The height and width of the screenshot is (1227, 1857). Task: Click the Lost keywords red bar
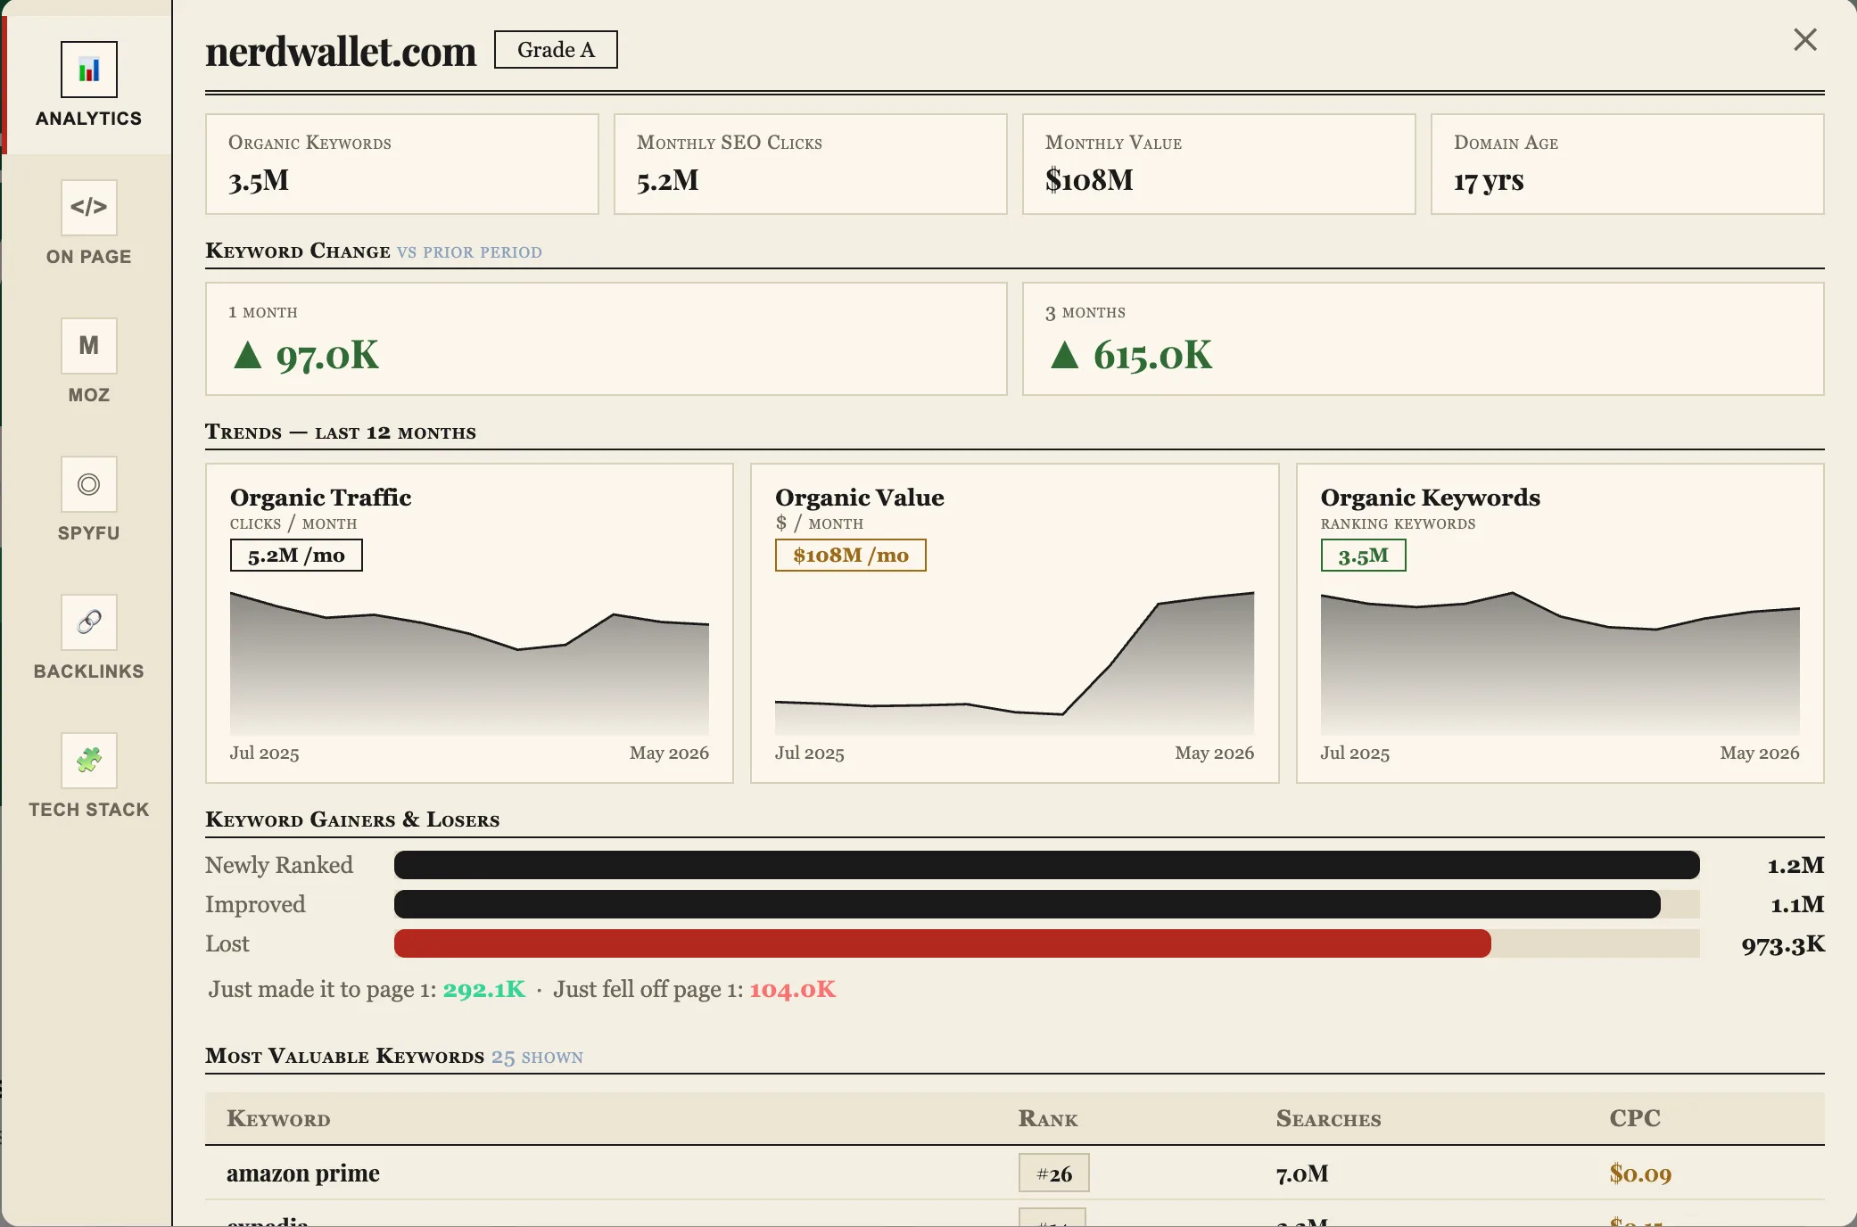click(943, 943)
